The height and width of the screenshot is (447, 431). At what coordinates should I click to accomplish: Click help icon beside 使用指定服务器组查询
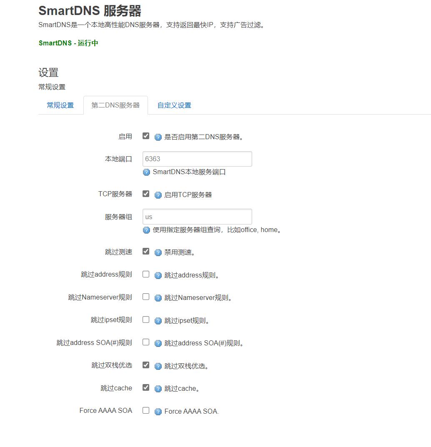146,230
